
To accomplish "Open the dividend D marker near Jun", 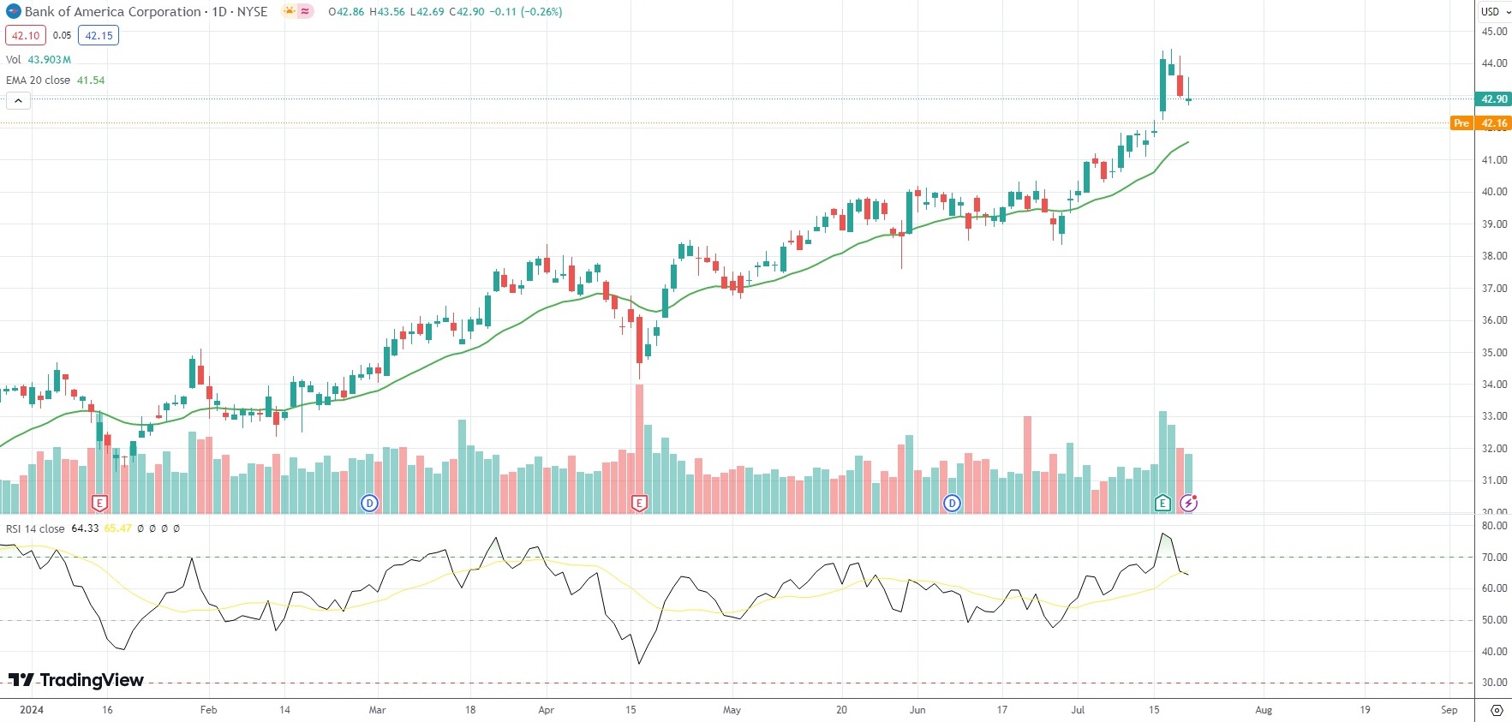I will pos(952,503).
